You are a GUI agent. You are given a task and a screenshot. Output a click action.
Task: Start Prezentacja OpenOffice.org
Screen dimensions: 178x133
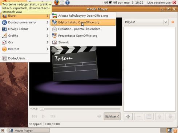tap(83, 36)
